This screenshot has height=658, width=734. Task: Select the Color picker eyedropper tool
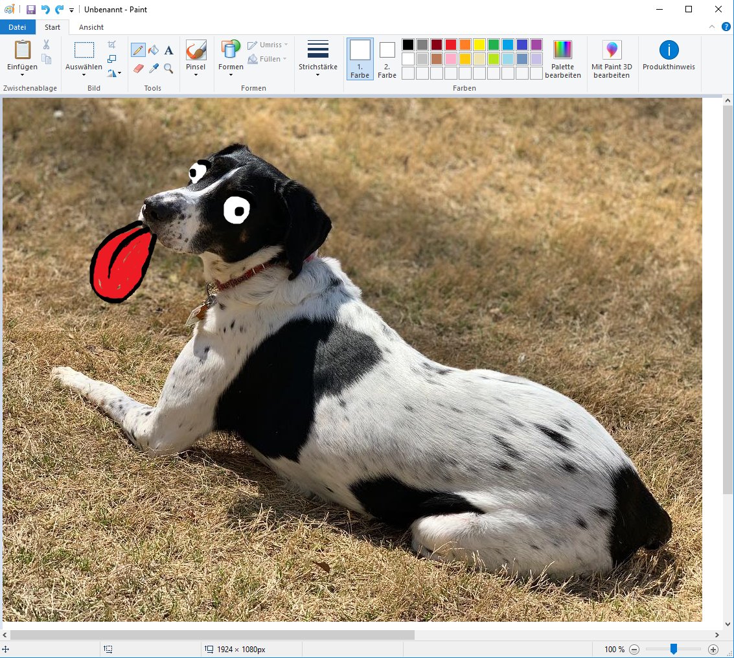(x=154, y=69)
